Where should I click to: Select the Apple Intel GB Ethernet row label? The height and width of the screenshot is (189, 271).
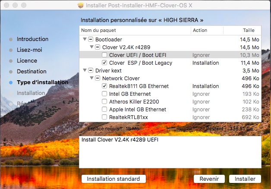[x=138, y=110]
